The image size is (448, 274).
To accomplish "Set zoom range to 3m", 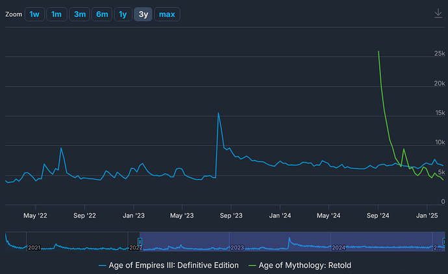I will coord(79,14).
